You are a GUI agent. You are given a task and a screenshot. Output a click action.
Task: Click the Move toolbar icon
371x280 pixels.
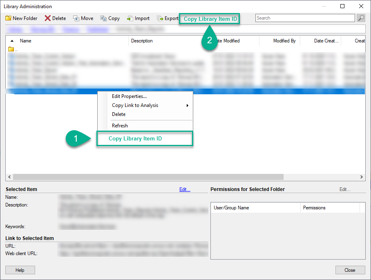[x=76, y=18]
